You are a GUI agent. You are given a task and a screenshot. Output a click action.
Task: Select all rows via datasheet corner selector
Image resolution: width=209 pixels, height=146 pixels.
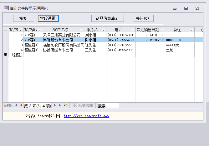(5, 30)
